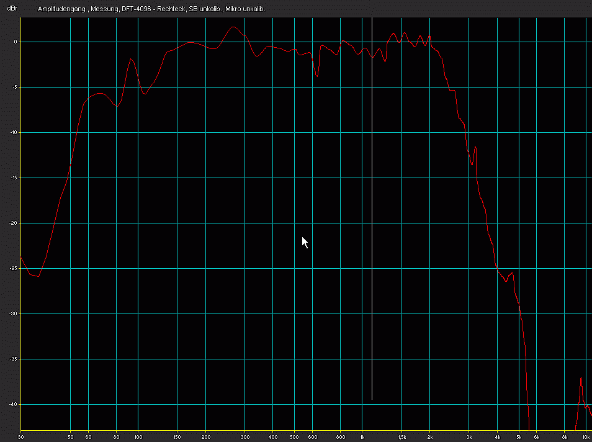
Task: Click the 2k frequency axis label
Action: coord(430,436)
